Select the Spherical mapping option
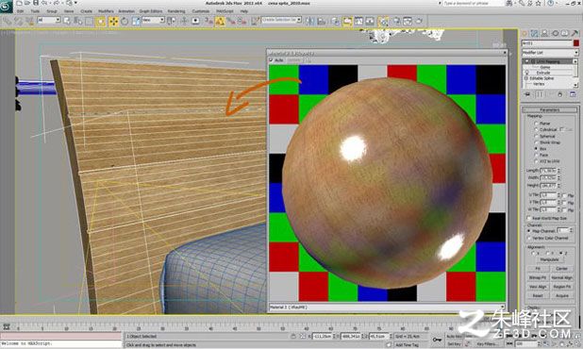 point(536,136)
